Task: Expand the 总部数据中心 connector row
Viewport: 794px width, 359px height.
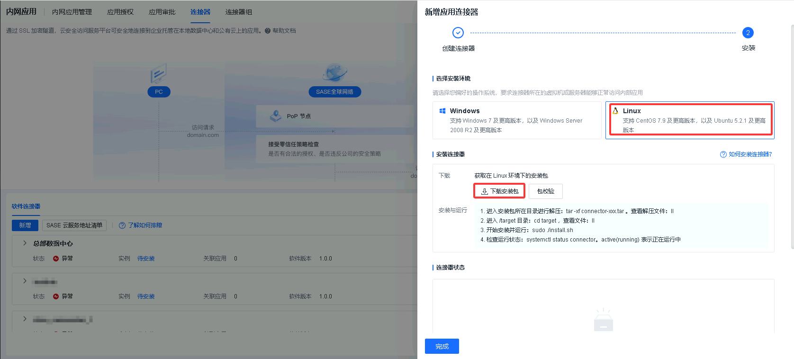Action: (25, 243)
